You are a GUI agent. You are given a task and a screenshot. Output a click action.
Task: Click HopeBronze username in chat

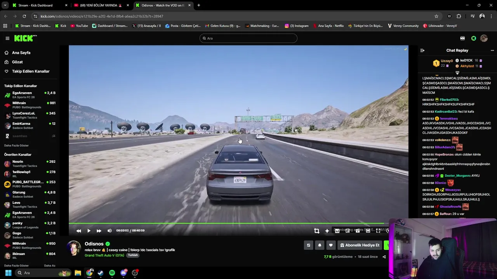coord(444,155)
